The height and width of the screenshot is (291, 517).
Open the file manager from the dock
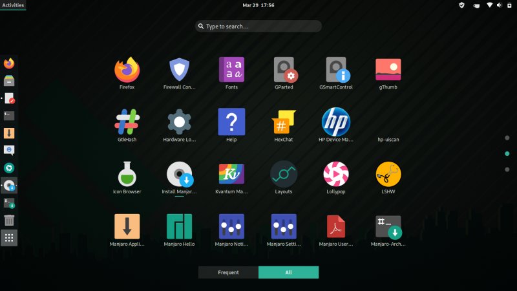click(9, 80)
